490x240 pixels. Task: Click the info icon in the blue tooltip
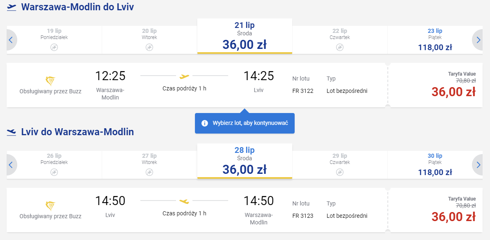click(x=205, y=123)
